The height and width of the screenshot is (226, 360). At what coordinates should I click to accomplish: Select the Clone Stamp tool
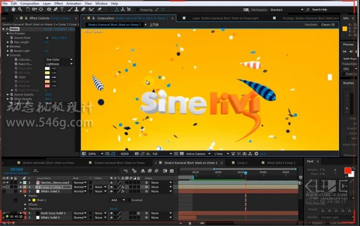coord(76,9)
